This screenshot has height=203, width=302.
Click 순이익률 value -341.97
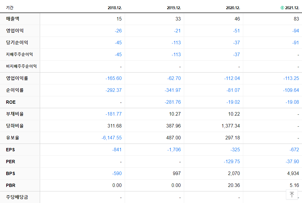[173, 90]
